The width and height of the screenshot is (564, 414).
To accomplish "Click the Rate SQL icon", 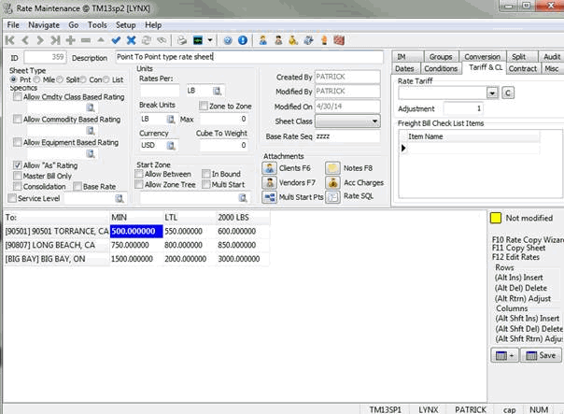I will pyautogui.click(x=332, y=197).
